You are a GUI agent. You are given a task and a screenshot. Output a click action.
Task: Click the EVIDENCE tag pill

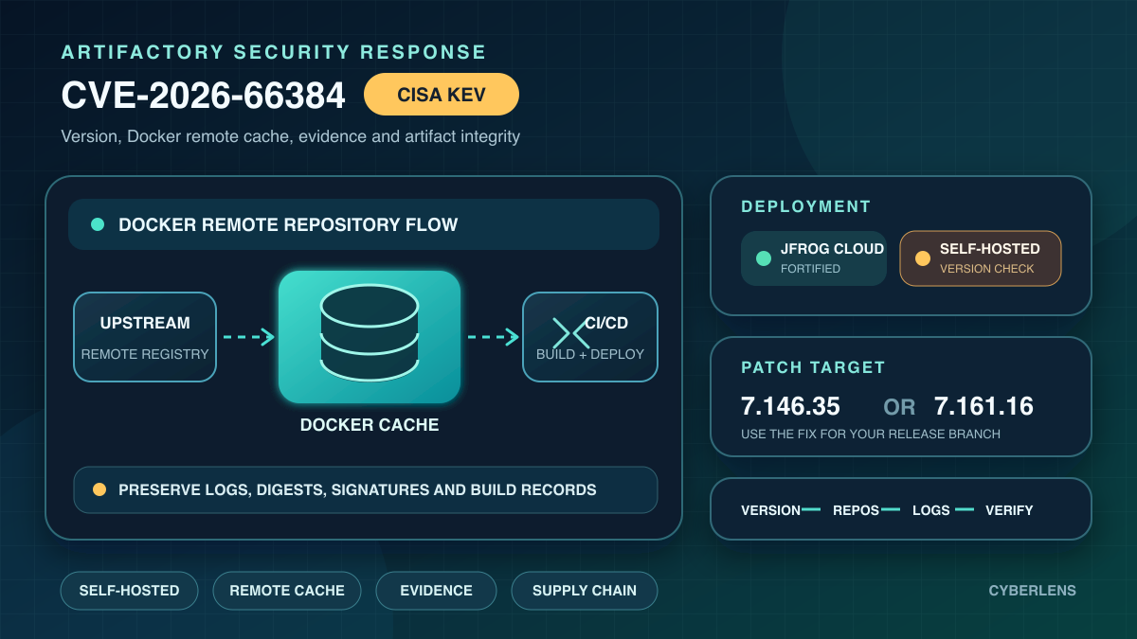[x=436, y=591]
